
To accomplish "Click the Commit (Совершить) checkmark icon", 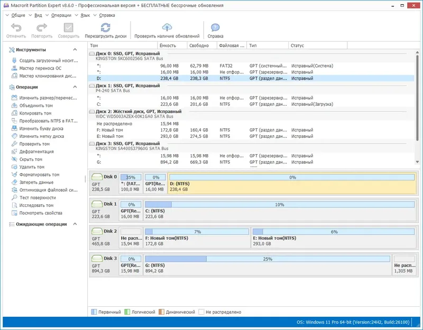I will point(69,29).
